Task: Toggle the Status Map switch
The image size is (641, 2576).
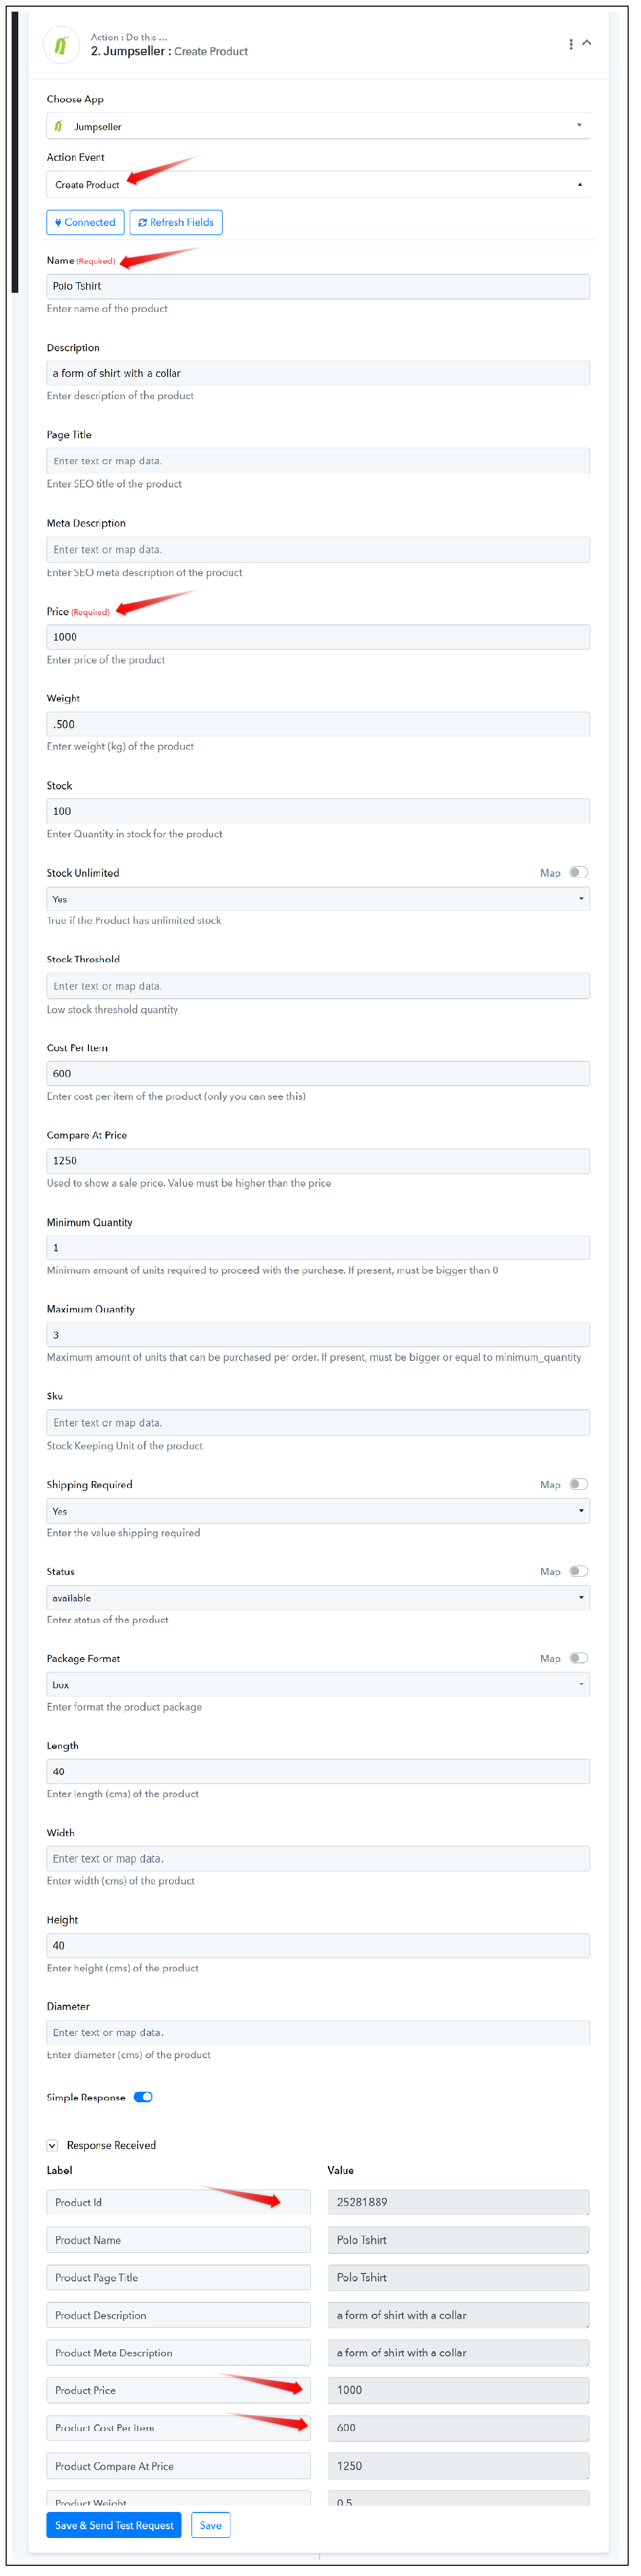Action: coord(578,1571)
